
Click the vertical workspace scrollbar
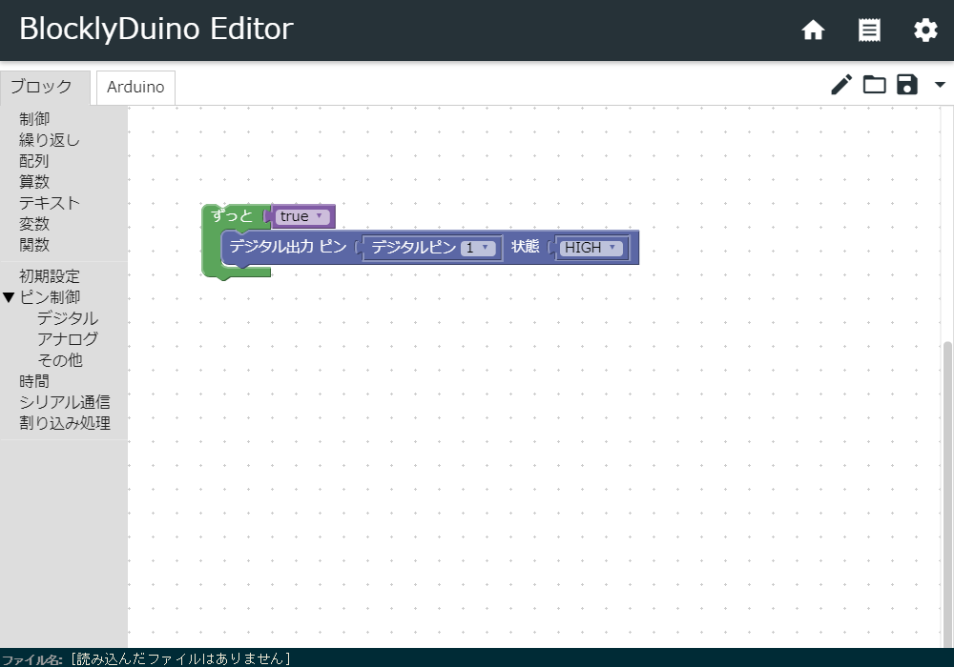coord(947,476)
